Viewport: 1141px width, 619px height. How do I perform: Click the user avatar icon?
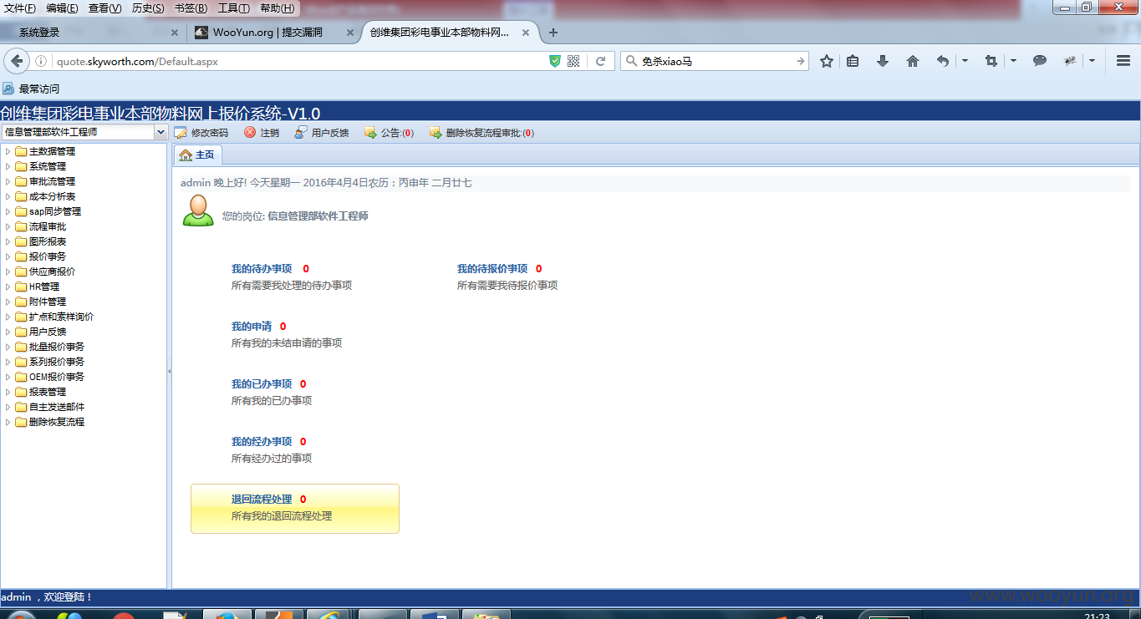point(198,211)
